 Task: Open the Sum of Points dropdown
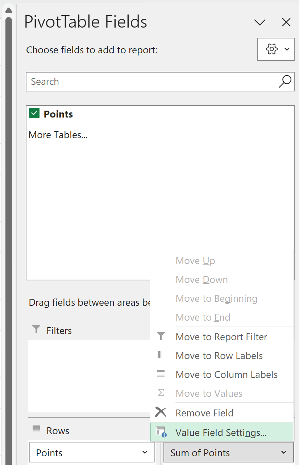(x=229, y=452)
